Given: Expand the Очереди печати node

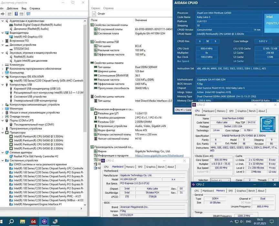Looking at the screenshot, I should pyautogui.click(x=3, y=117).
